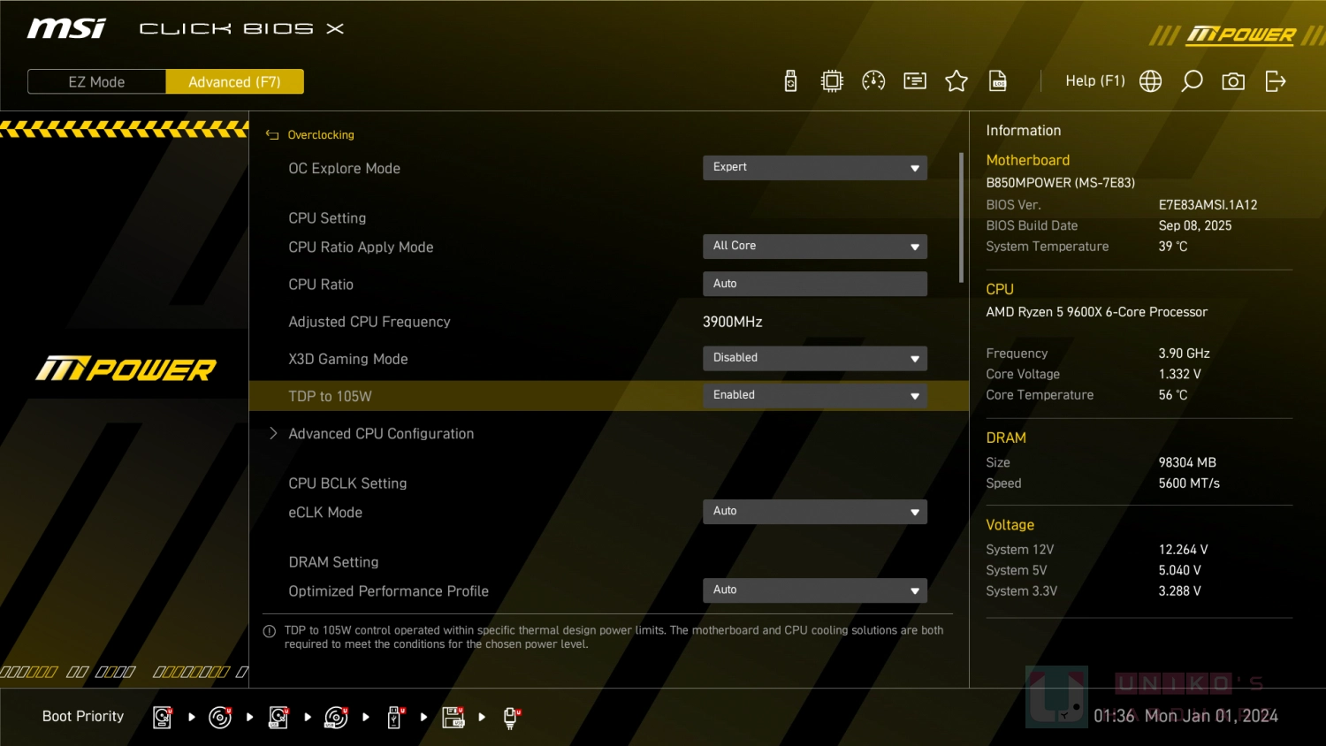Select first hard disk boot priority icon
The height and width of the screenshot is (746, 1326).
tap(163, 717)
